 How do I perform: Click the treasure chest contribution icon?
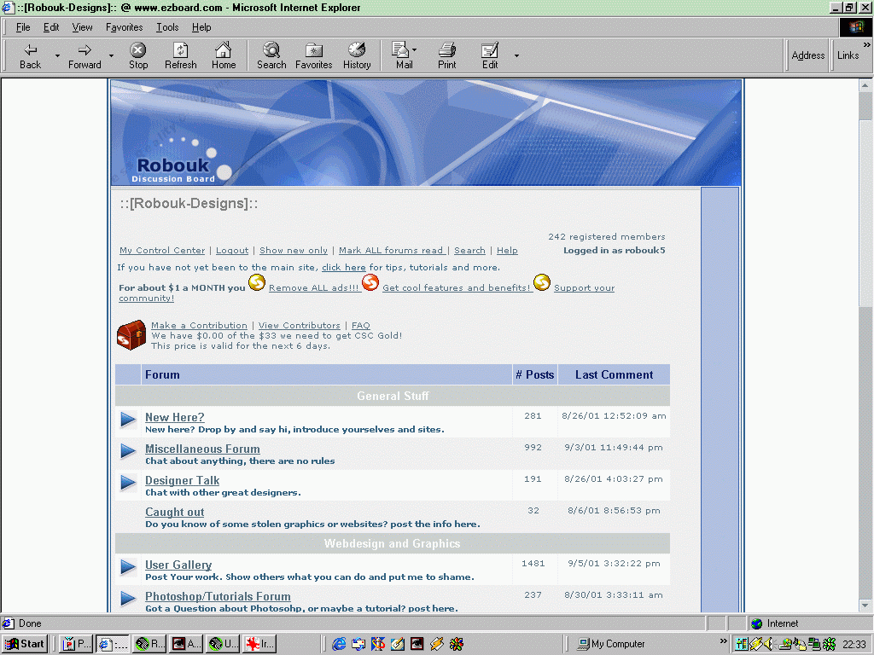click(x=131, y=335)
